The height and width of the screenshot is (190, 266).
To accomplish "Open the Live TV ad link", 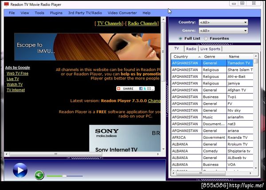I will tap(13, 79).
